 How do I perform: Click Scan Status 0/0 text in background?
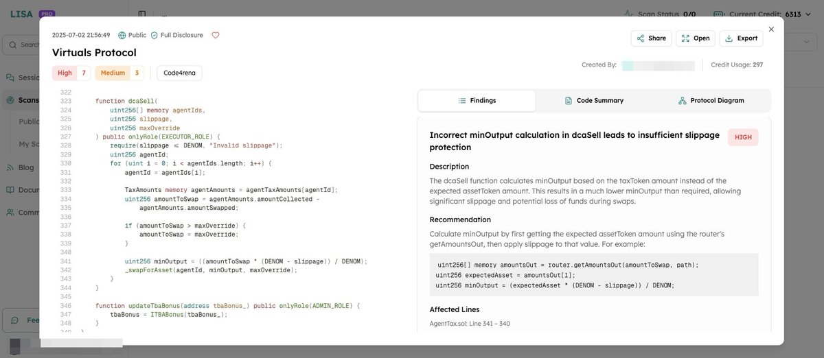point(666,14)
